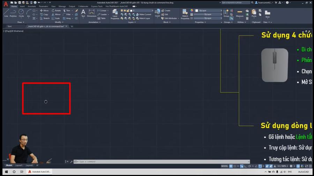Switch to the Start file tab
Viewport: 314px width, 176px height.
[x=10, y=26]
